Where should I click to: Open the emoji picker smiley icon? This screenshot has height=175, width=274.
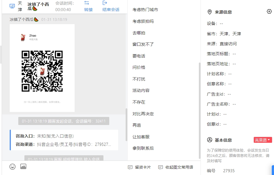coord(12,167)
